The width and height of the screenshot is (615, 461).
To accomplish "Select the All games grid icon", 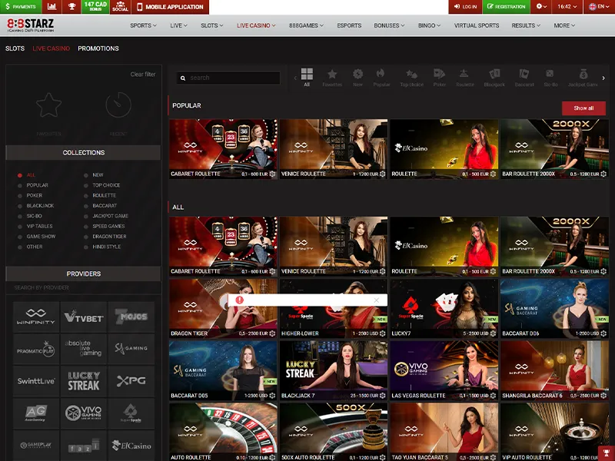I will coord(307,77).
